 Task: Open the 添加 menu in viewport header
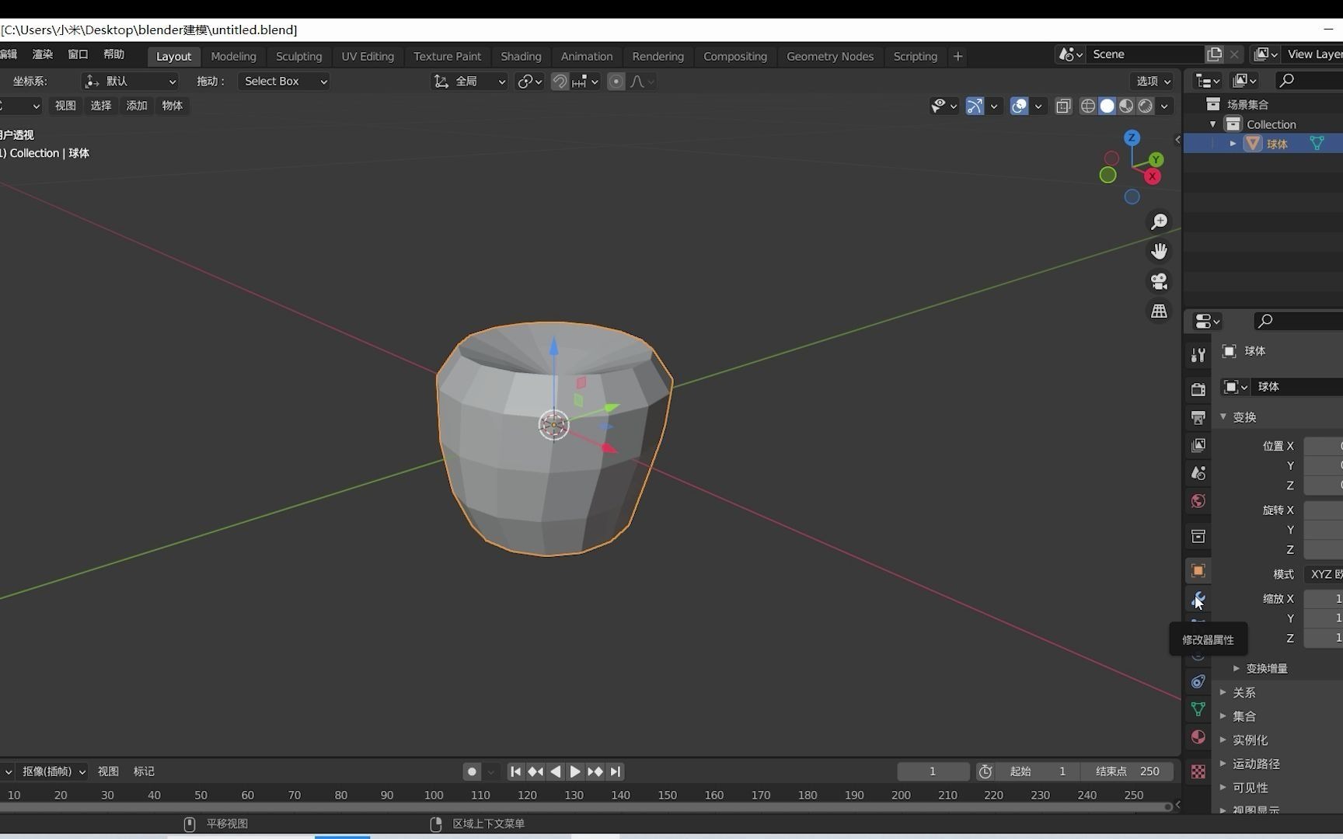click(x=137, y=106)
